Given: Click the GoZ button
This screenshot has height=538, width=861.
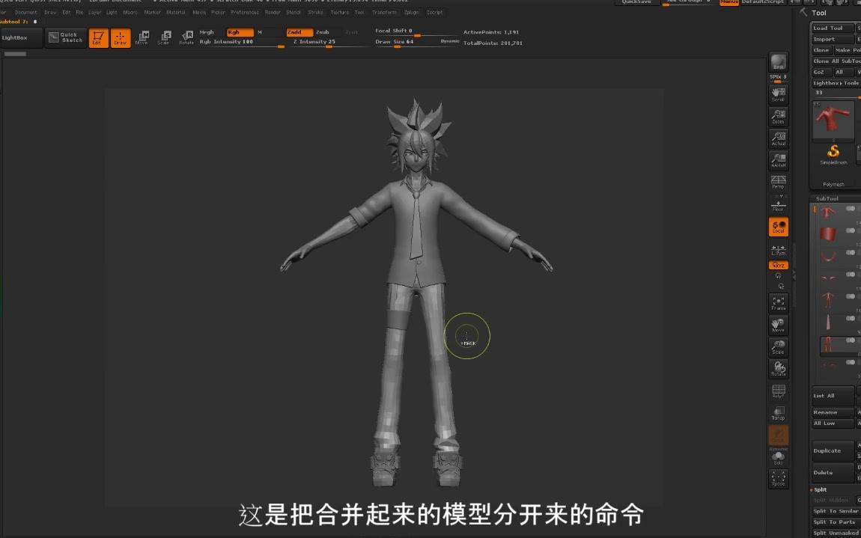Looking at the screenshot, I should (x=821, y=72).
